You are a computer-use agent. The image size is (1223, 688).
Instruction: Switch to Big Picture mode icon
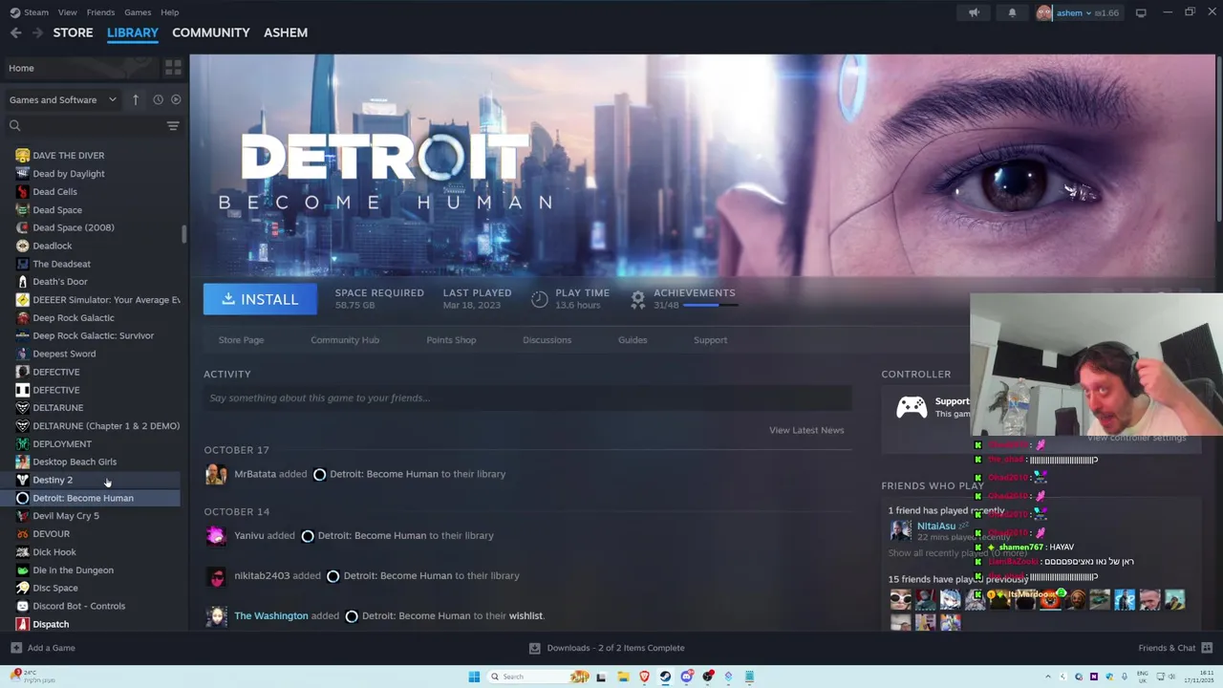click(x=1141, y=12)
